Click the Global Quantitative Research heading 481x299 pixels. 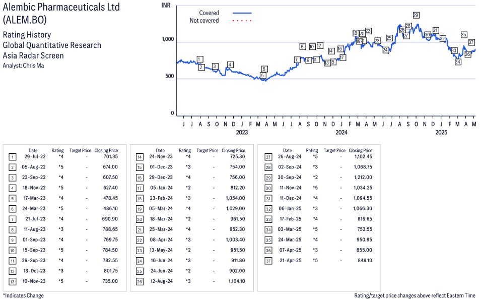tap(52, 45)
